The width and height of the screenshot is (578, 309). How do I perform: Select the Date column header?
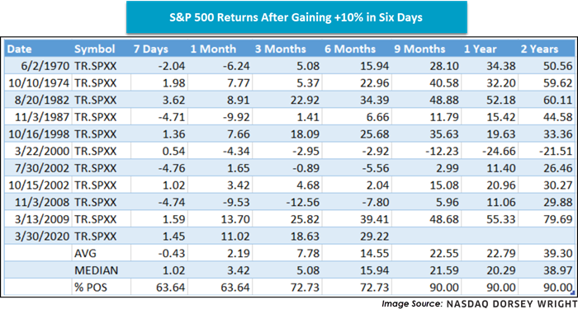pyautogui.click(x=20, y=49)
